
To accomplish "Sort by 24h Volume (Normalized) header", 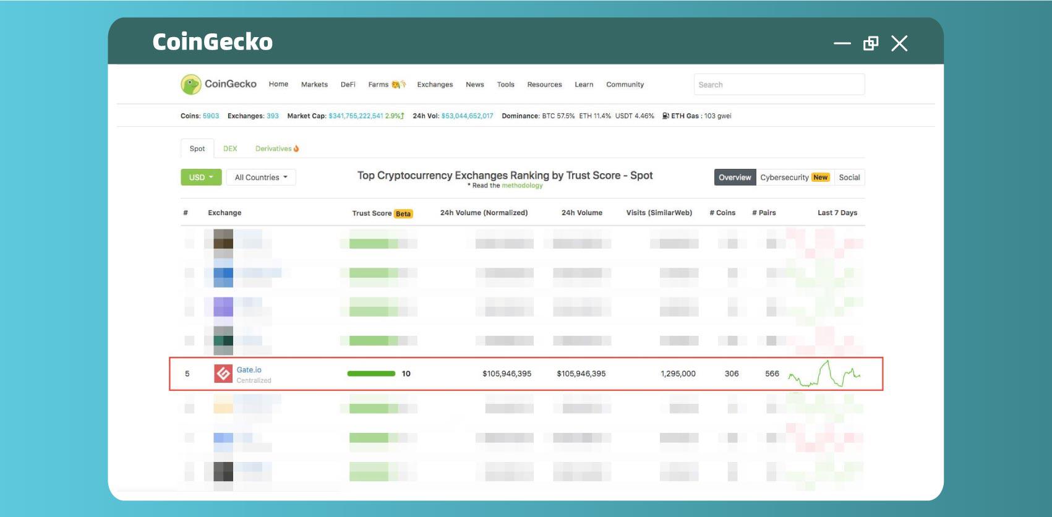I will click(x=484, y=213).
